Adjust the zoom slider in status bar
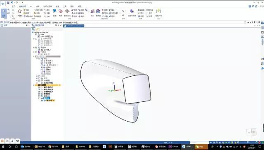Screen dimensions: 264x150 pos(247,143)
